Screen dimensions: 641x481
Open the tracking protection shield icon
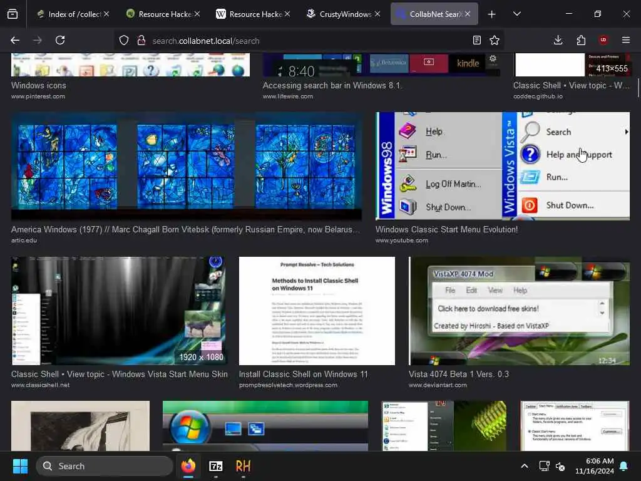click(x=124, y=41)
